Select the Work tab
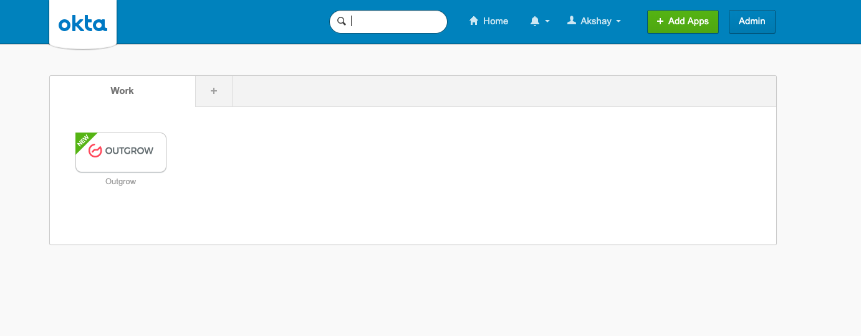 pyautogui.click(x=122, y=91)
